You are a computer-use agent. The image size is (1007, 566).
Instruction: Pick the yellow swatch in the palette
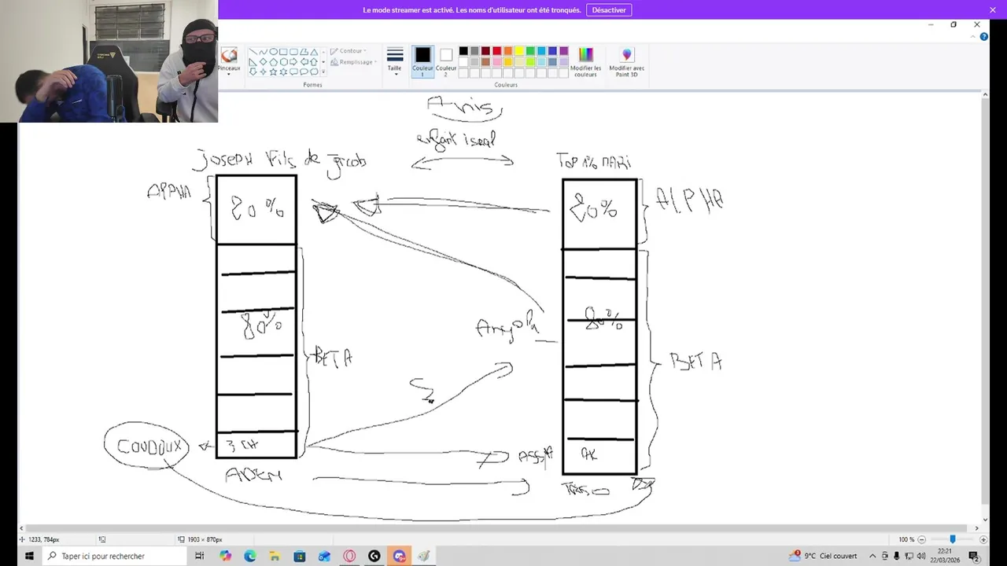[519, 51]
